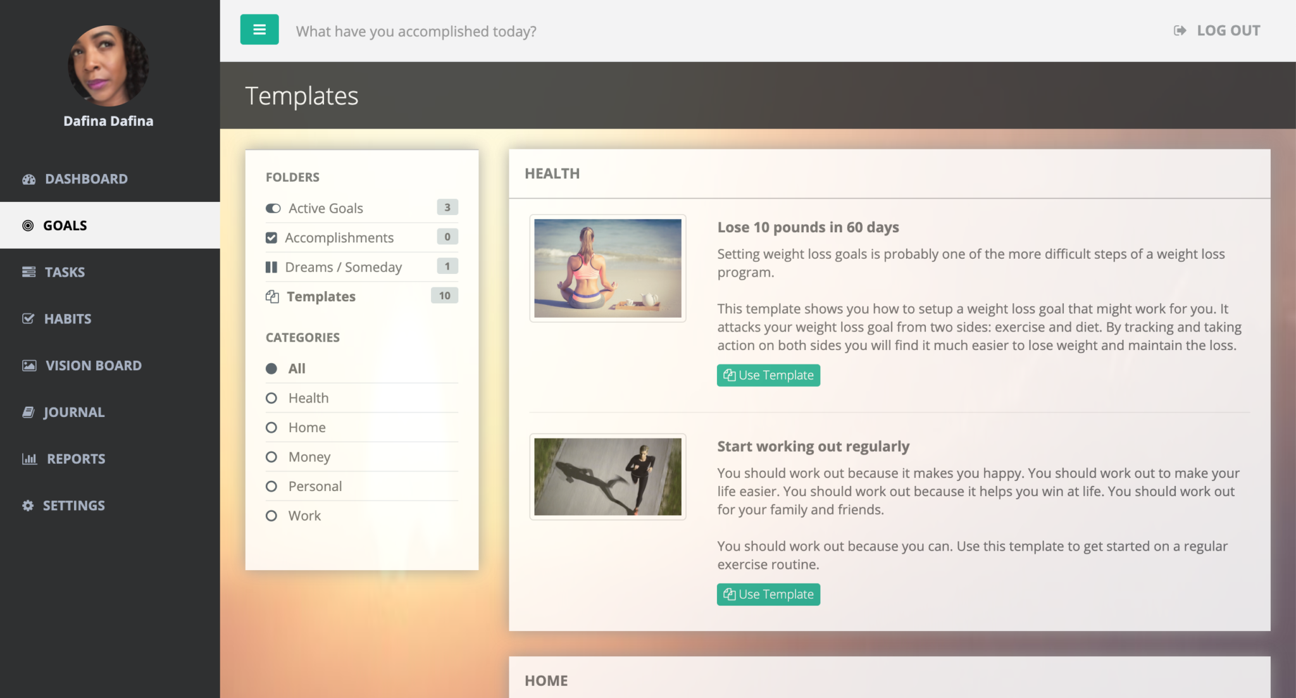
Task: Open the Settings section
Action: click(x=110, y=506)
